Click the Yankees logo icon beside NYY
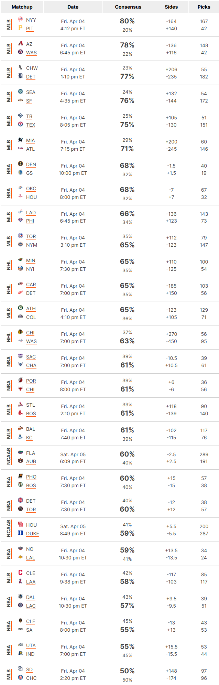The width and height of the screenshot is (219, 685). tap(20, 20)
